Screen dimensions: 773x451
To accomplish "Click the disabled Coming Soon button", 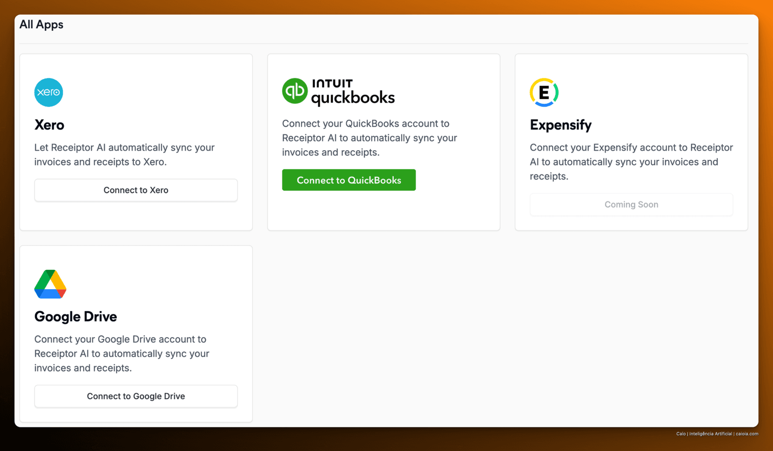I will 631,205.
